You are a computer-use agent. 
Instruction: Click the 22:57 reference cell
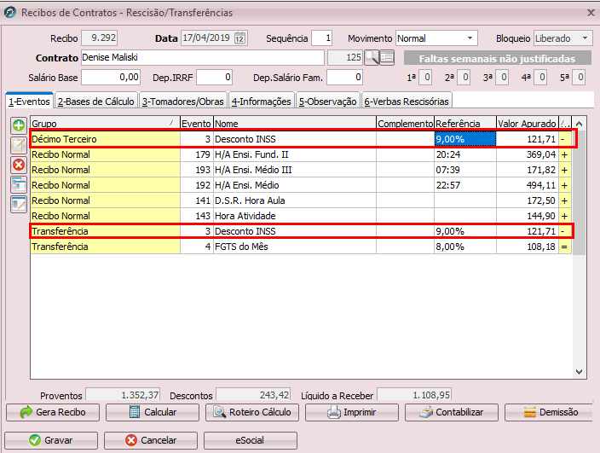click(465, 185)
